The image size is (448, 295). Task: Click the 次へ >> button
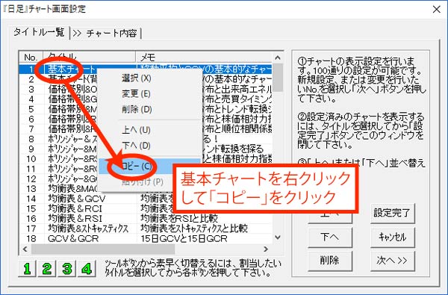392,261
